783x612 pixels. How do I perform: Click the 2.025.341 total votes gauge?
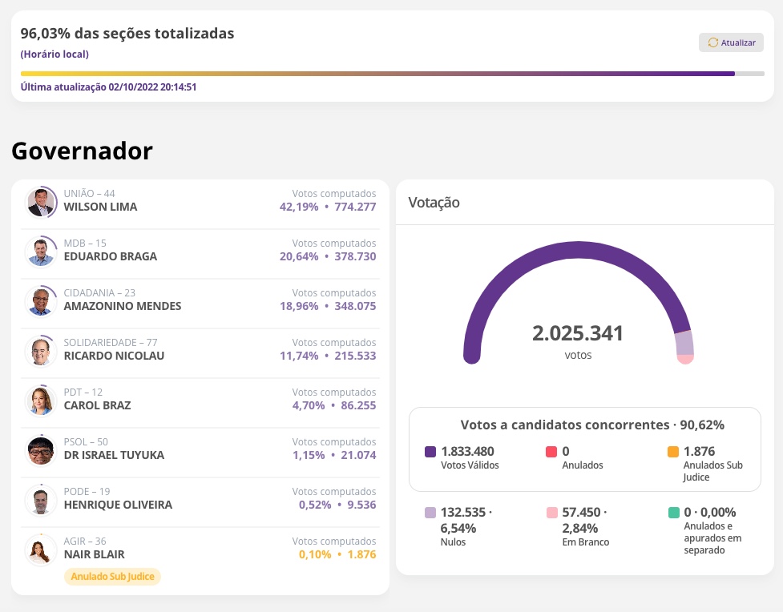click(x=578, y=334)
